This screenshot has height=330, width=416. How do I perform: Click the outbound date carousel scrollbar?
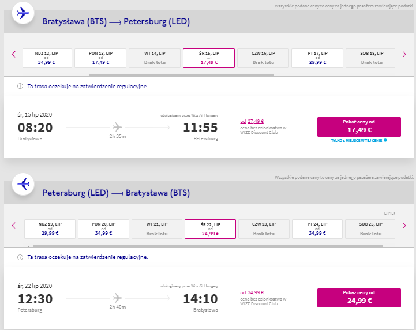181,76
